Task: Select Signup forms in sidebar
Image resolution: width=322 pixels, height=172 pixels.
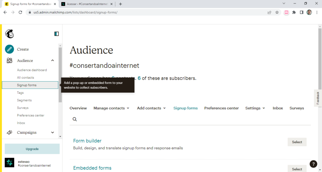Action: 30,85
